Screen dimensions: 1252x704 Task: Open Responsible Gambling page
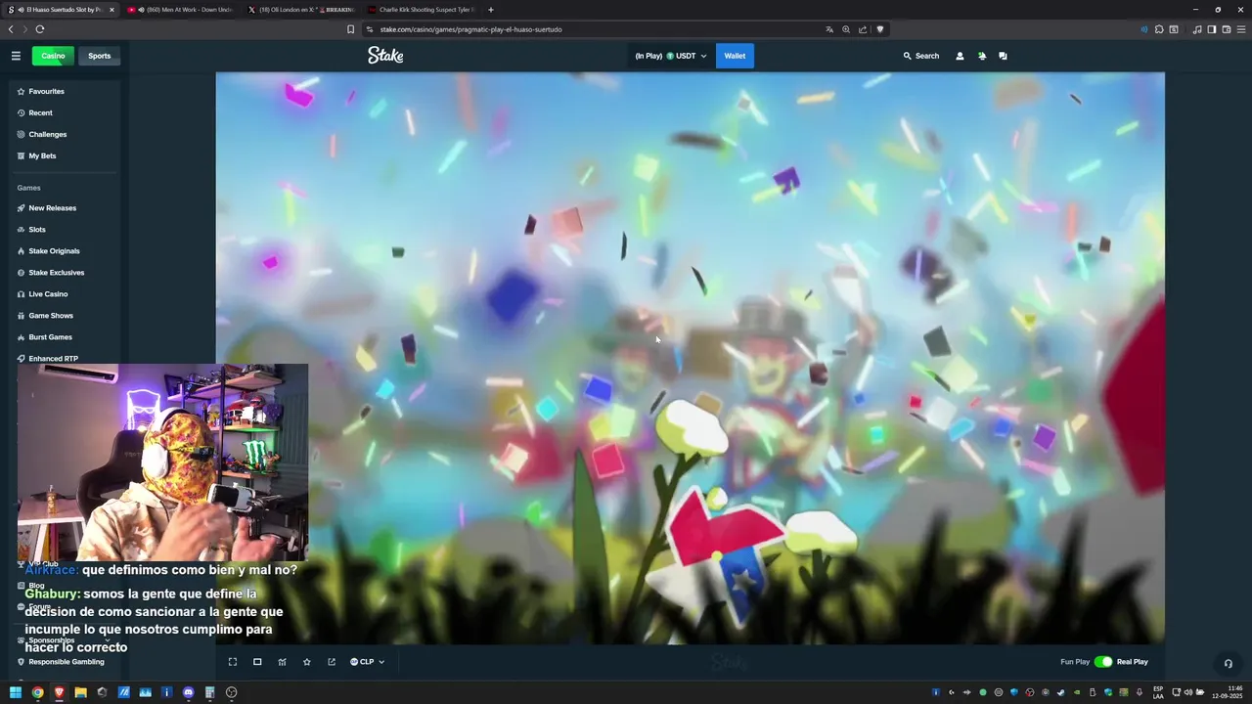pos(65,662)
